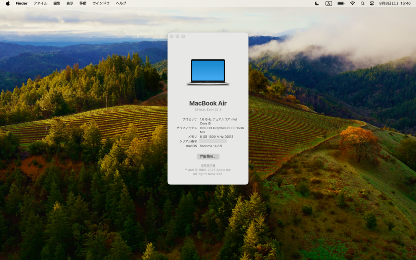Click the date and time 8月8日(土) 15:46
The height and width of the screenshot is (260, 416).
395,3
